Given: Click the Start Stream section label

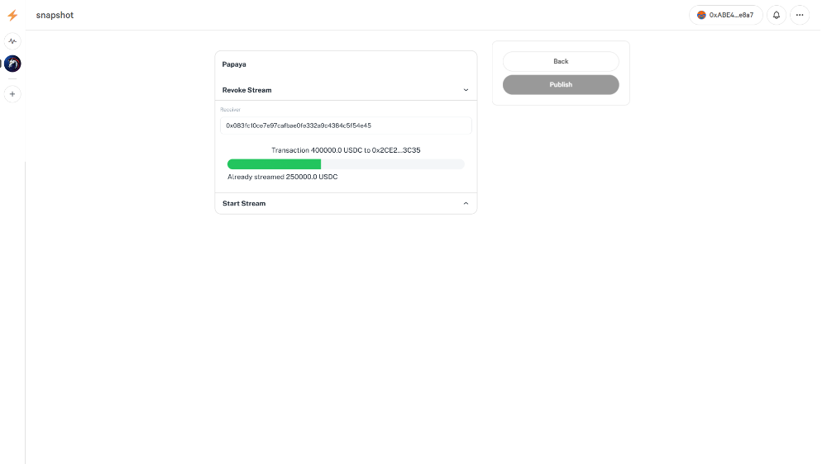Looking at the screenshot, I should (x=244, y=203).
